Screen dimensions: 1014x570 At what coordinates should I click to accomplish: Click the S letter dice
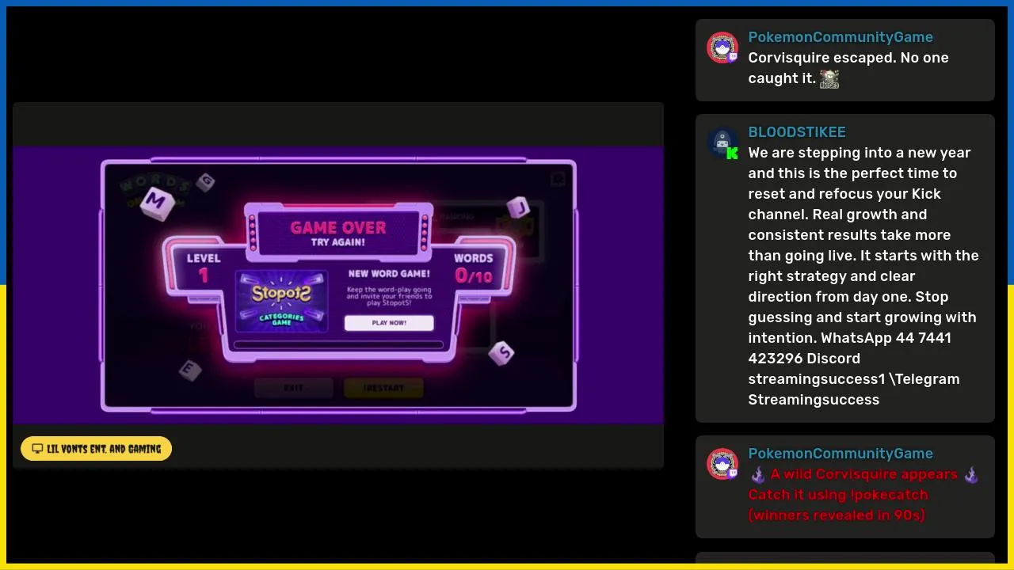coord(501,353)
